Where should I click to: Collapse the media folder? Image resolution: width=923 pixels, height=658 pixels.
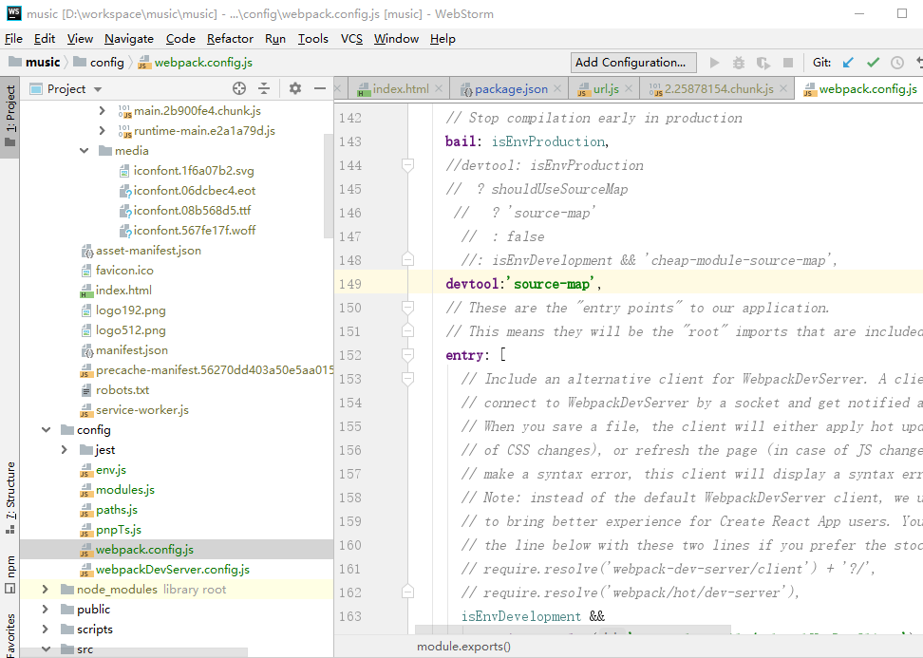[85, 151]
